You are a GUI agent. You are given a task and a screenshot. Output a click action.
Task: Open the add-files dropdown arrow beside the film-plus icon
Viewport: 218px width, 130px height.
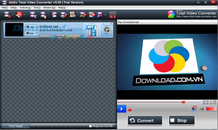click(13, 15)
